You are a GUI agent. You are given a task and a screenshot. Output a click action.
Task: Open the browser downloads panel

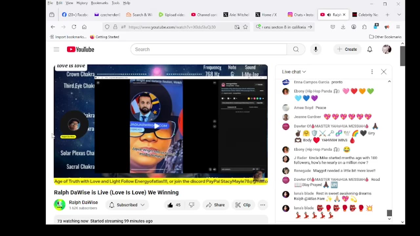343,27
